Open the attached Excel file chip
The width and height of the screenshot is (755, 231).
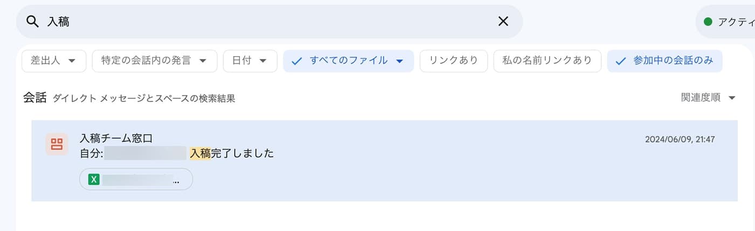pos(136,179)
